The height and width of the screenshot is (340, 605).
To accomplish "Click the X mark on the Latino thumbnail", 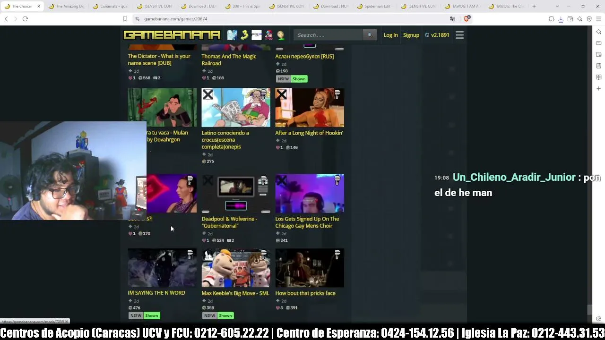I will [207, 95].
